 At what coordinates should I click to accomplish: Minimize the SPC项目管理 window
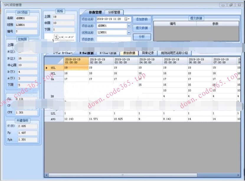point(223,5)
